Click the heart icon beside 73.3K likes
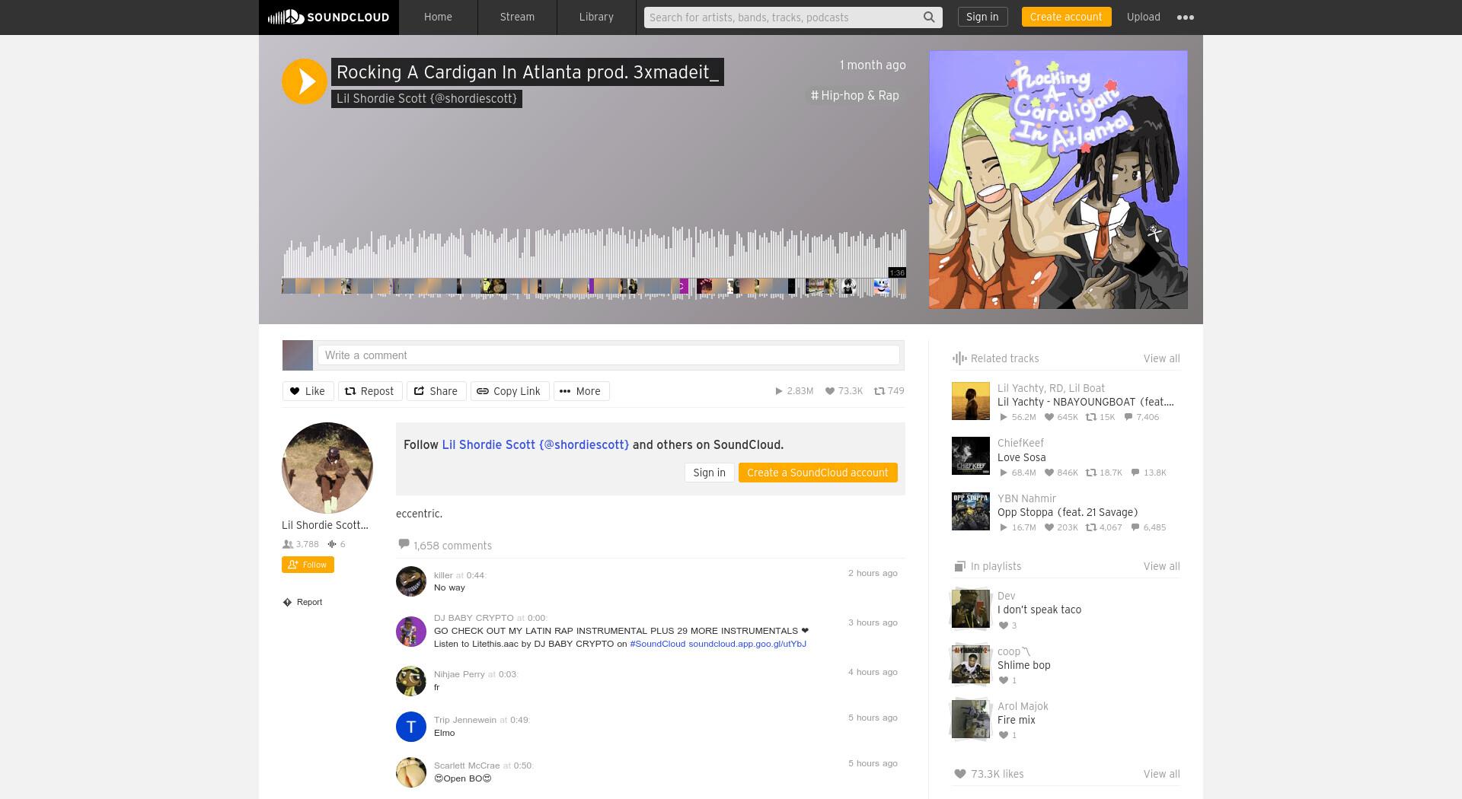Screen dimensions: 1462x799 point(959,774)
